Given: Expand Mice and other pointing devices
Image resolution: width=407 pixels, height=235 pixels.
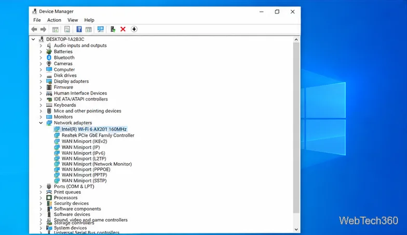Looking at the screenshot, I should pos(40,111).
